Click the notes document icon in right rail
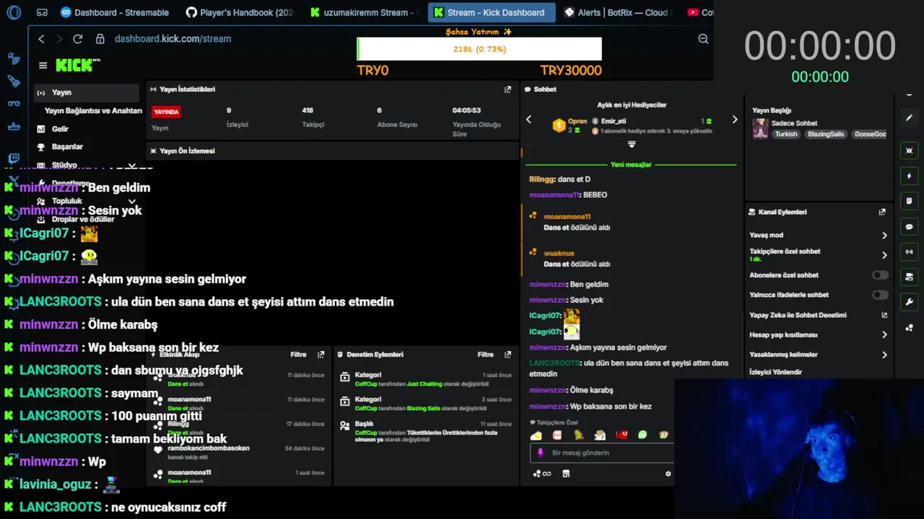924x519 pixels. click(x=910, y=201)
